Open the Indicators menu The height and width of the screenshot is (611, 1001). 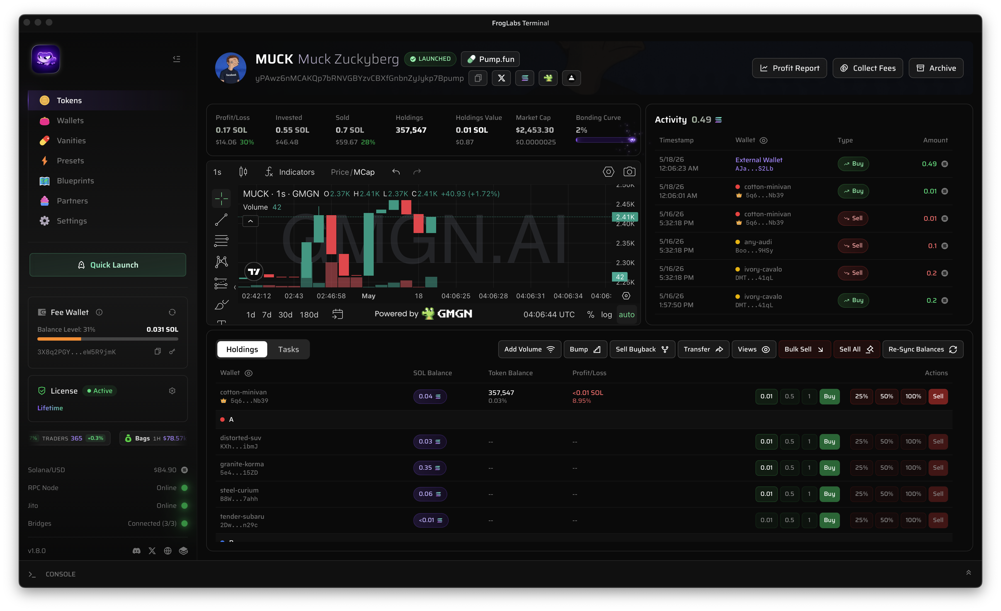[x=290, y=172]
